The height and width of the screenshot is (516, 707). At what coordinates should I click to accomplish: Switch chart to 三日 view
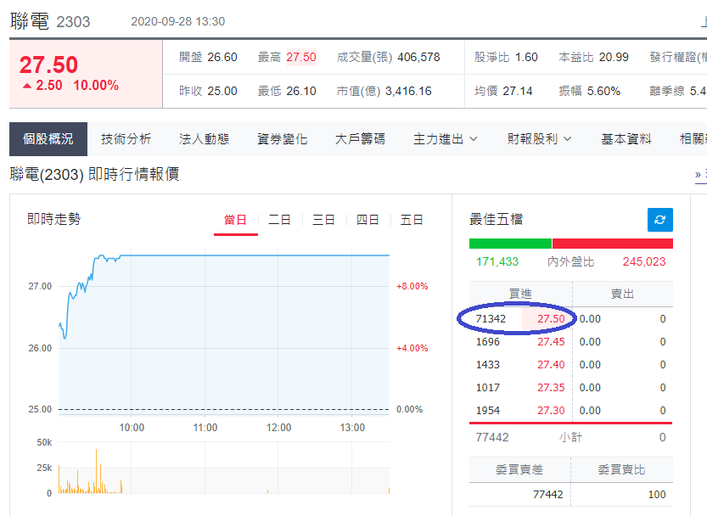coord(323,220)
